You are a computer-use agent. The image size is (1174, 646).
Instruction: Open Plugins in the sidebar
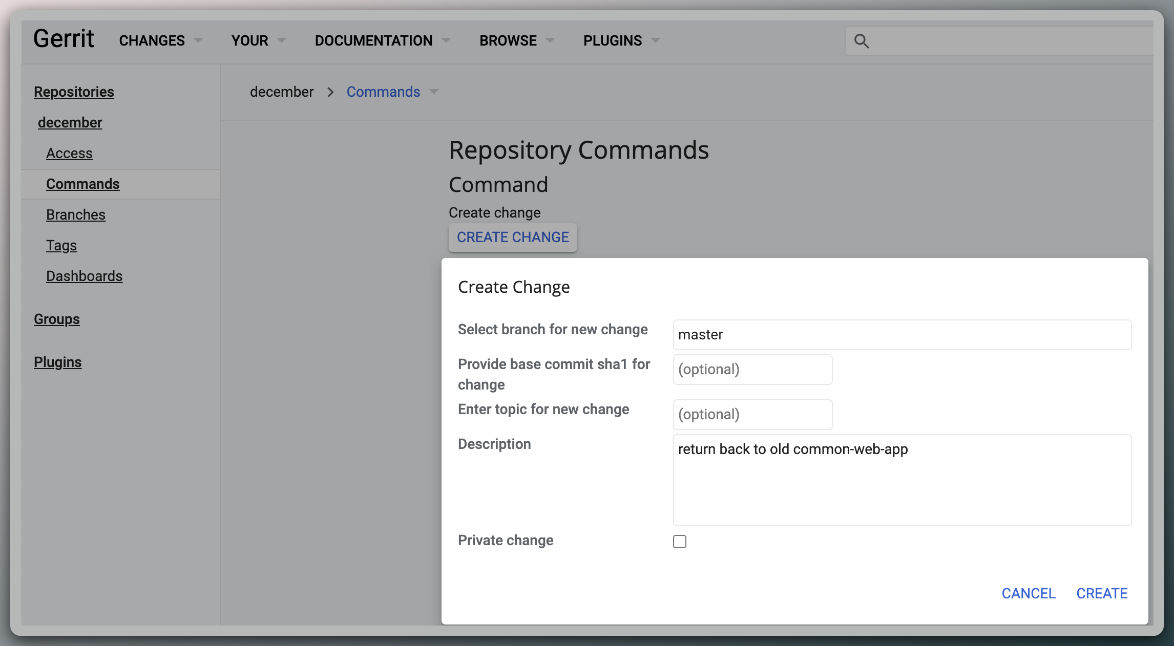[x=57, y=362]
